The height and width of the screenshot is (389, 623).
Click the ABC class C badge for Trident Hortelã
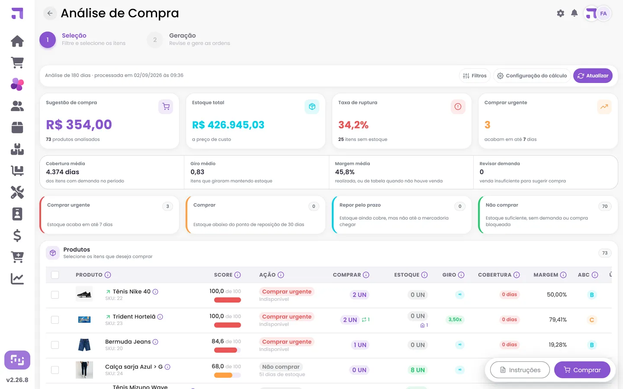point(592,320)
